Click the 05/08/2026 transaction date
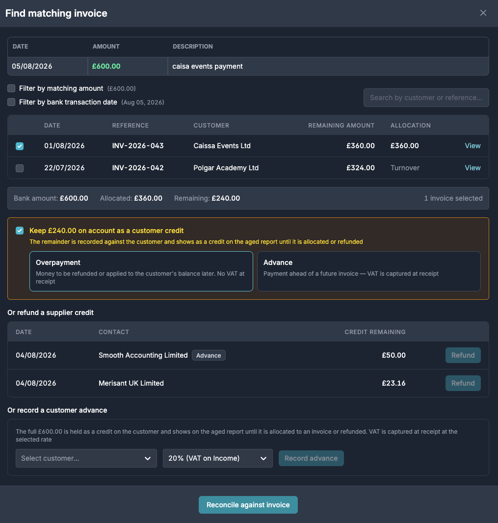The image size is (498, 523). (x=32, y=66)
